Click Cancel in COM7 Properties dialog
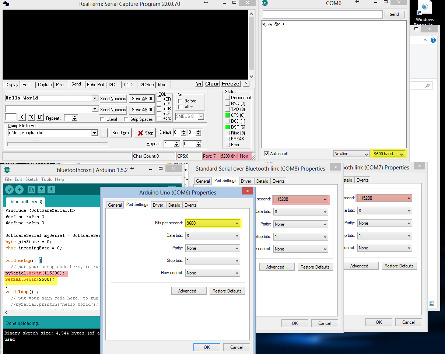This screenshot has height=354, width=445. coord(408,322)
